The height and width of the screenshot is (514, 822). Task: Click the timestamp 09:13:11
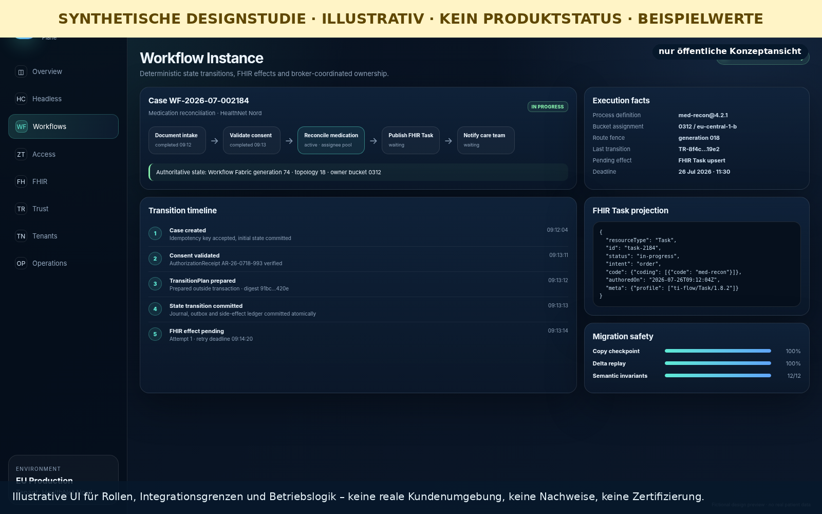click(558, 255)
